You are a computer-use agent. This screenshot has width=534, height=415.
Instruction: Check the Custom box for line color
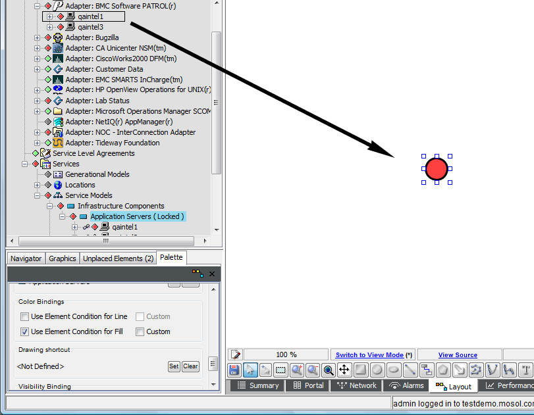click(140, 317)
